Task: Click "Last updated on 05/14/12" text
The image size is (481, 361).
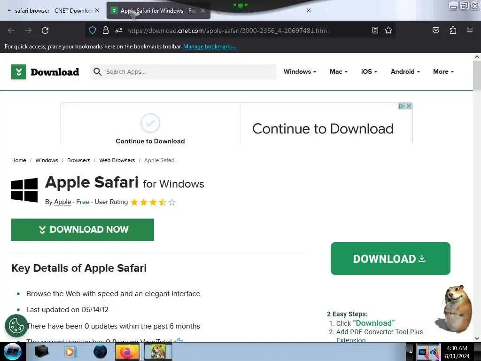Action: tap(68, 309)
